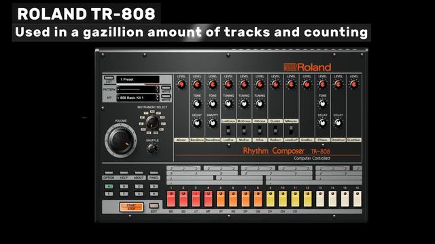Viewport: 435px width, 244px height.
Task: Click the Shuffle knob
Action: tap(152, 149)
